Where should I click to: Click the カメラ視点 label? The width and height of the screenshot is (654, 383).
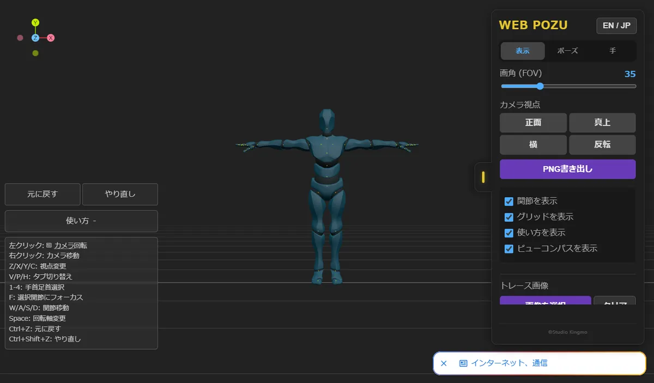pyautogui.click(x=520, y=105)
